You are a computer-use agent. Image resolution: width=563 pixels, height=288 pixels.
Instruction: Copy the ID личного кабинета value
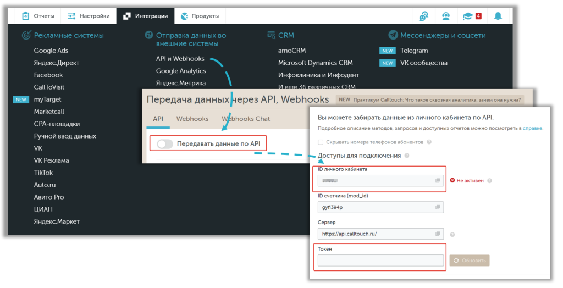437,181
